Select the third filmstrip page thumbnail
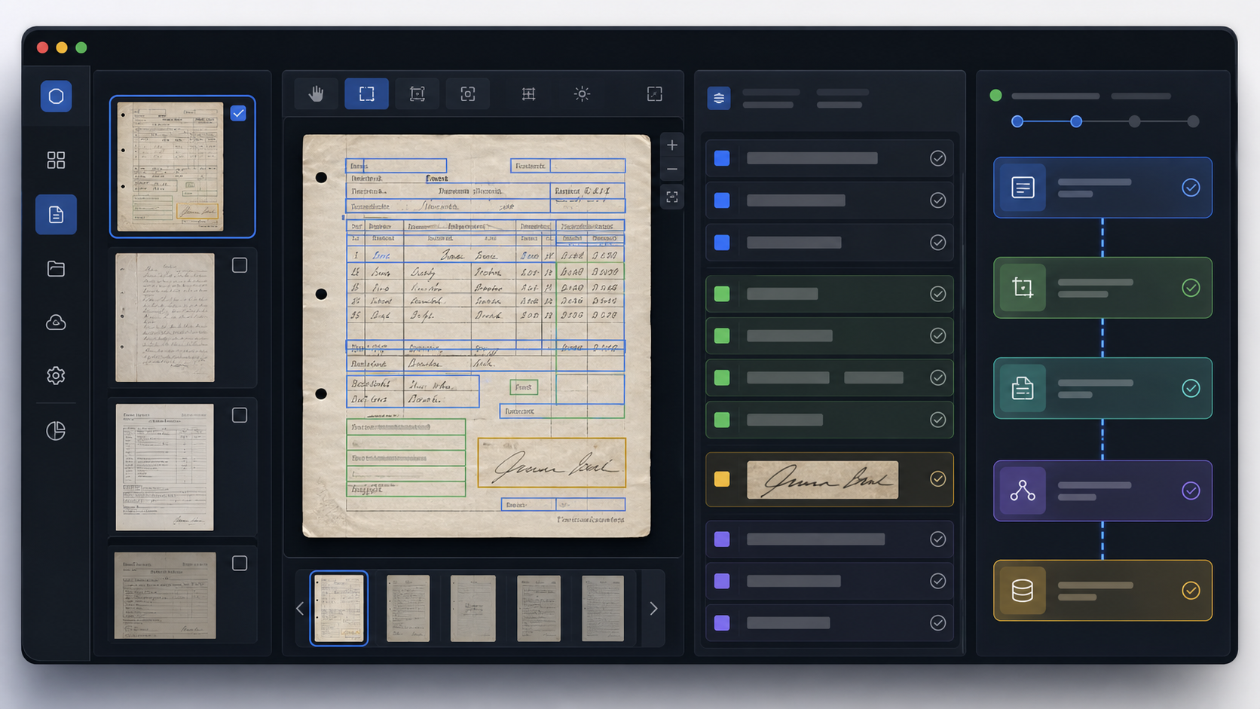Viewport: 1260px width, 709px height. tap(473, 608)
